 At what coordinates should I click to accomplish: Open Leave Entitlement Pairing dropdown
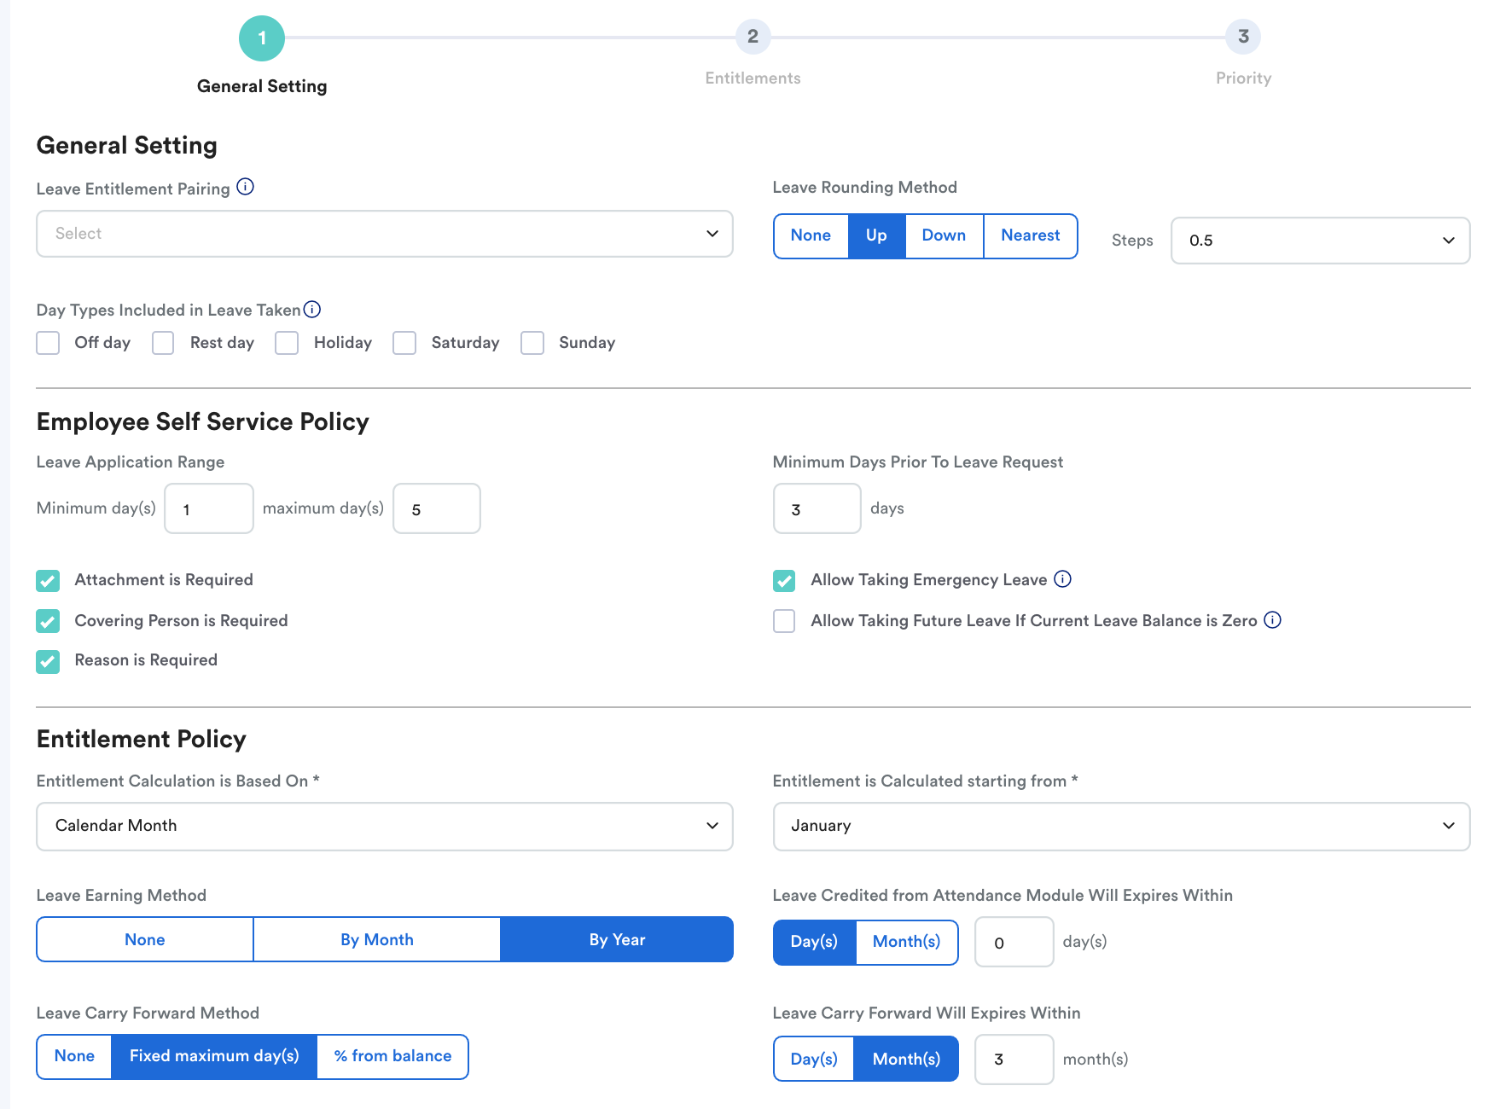pyautogui.click(x=384, y=234)
